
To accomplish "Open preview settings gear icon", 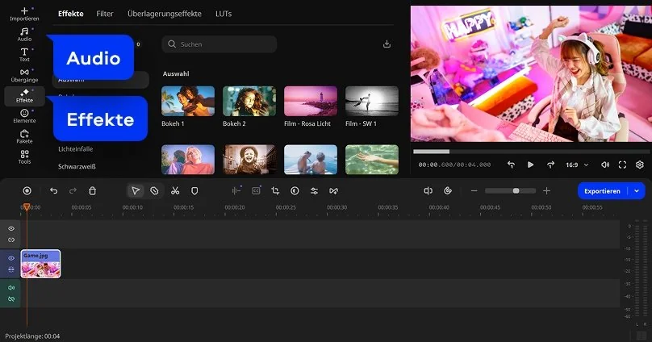I will 640,165.
